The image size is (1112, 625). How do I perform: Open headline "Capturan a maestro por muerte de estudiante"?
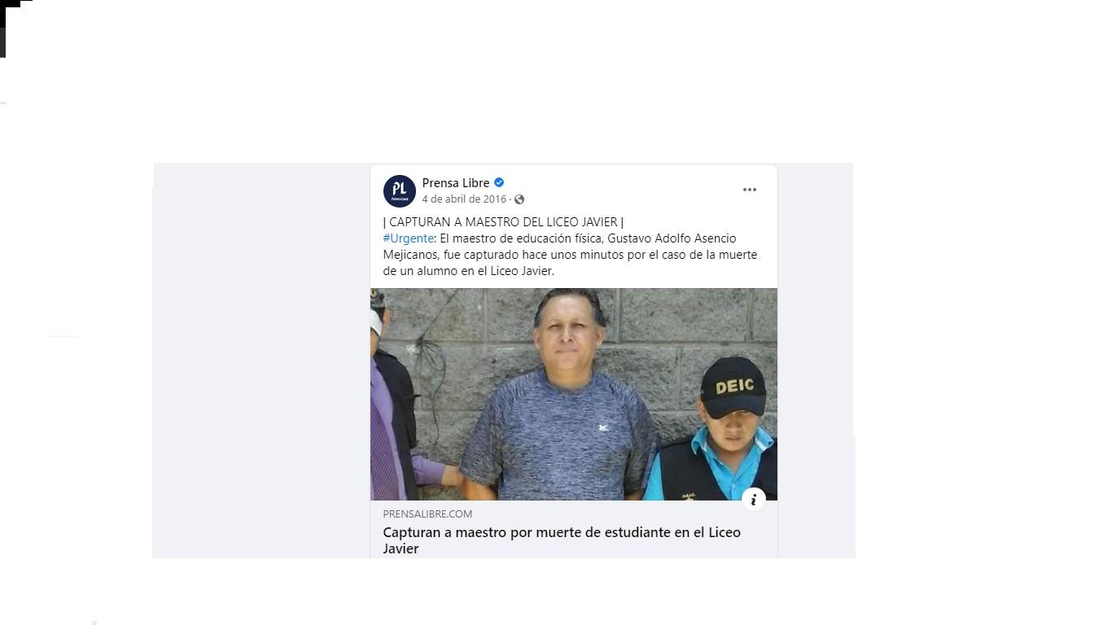tap(562, 532)
